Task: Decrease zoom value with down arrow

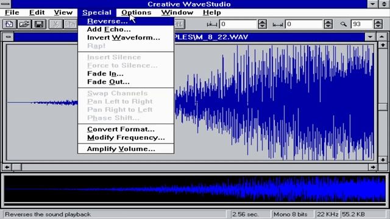Action: pos(378,26)
